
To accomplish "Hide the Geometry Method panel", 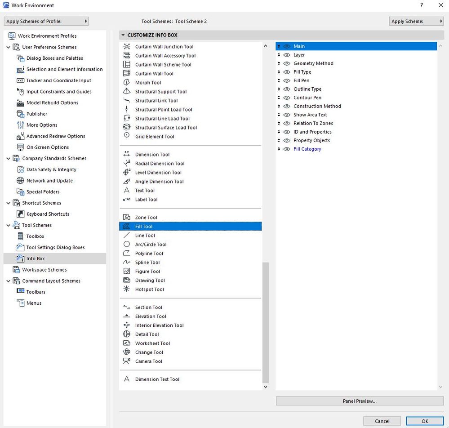I will click(287, 63).
